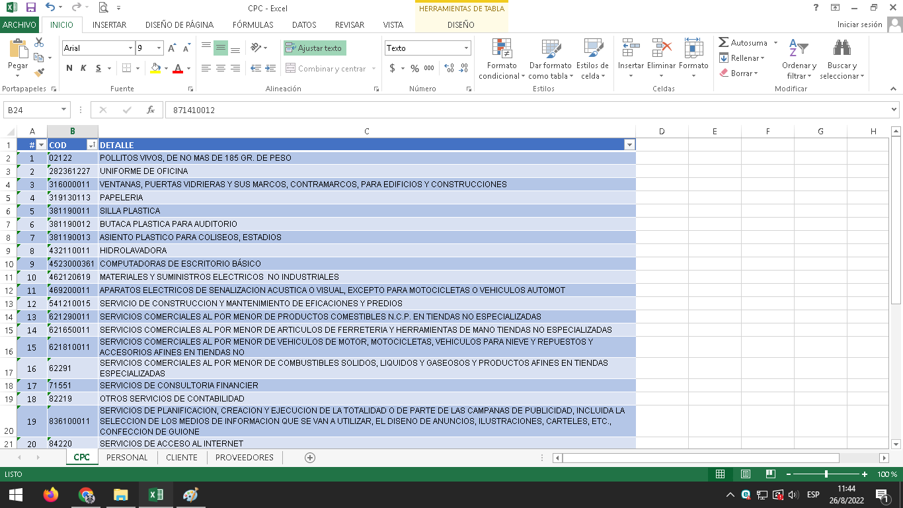Click the Autosuma sigma icon

tap(724, 42)
